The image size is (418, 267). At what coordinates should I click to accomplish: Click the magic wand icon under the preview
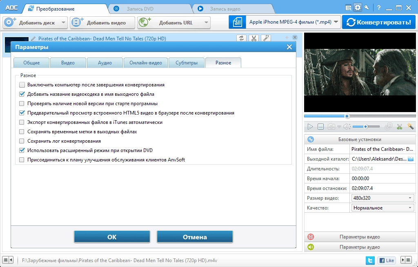click(410, 126)
